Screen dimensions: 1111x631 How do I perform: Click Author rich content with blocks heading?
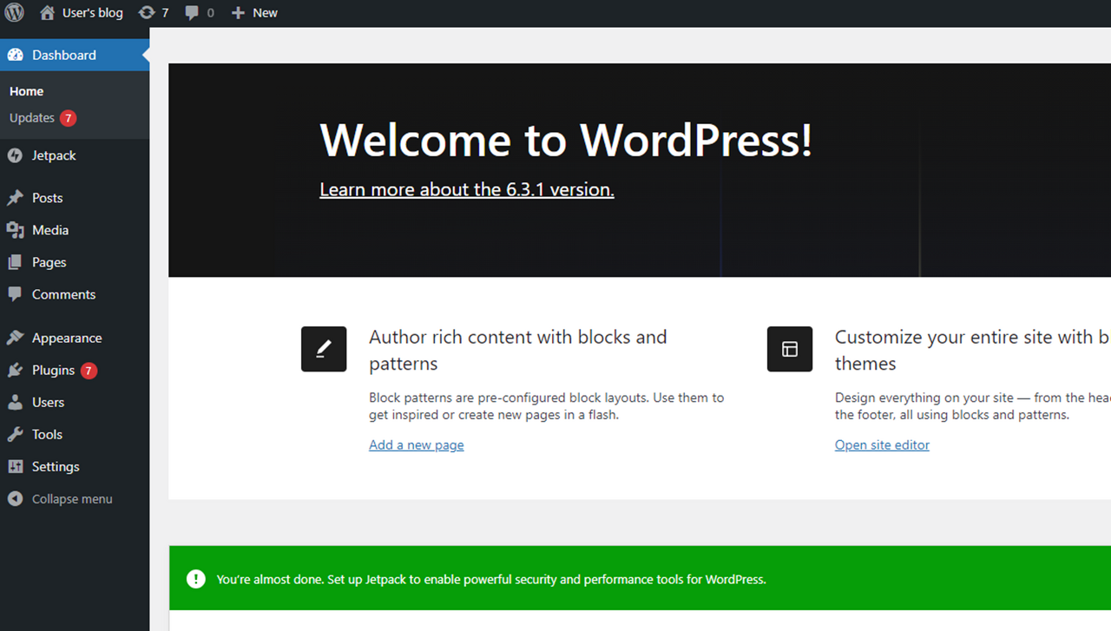click(518, 350)
